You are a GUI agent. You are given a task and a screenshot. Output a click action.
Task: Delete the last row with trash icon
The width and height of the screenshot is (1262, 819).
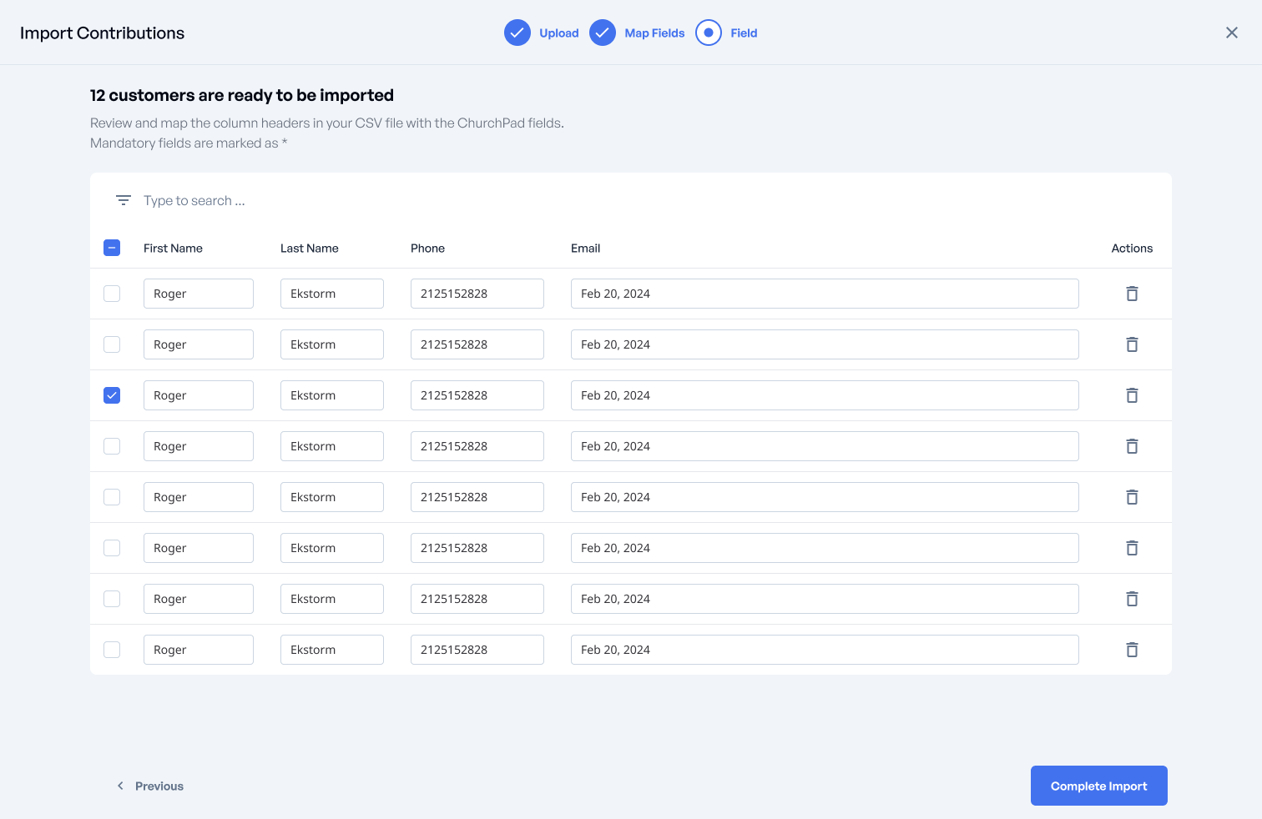pyautogui.click(x=1132, y=650)
